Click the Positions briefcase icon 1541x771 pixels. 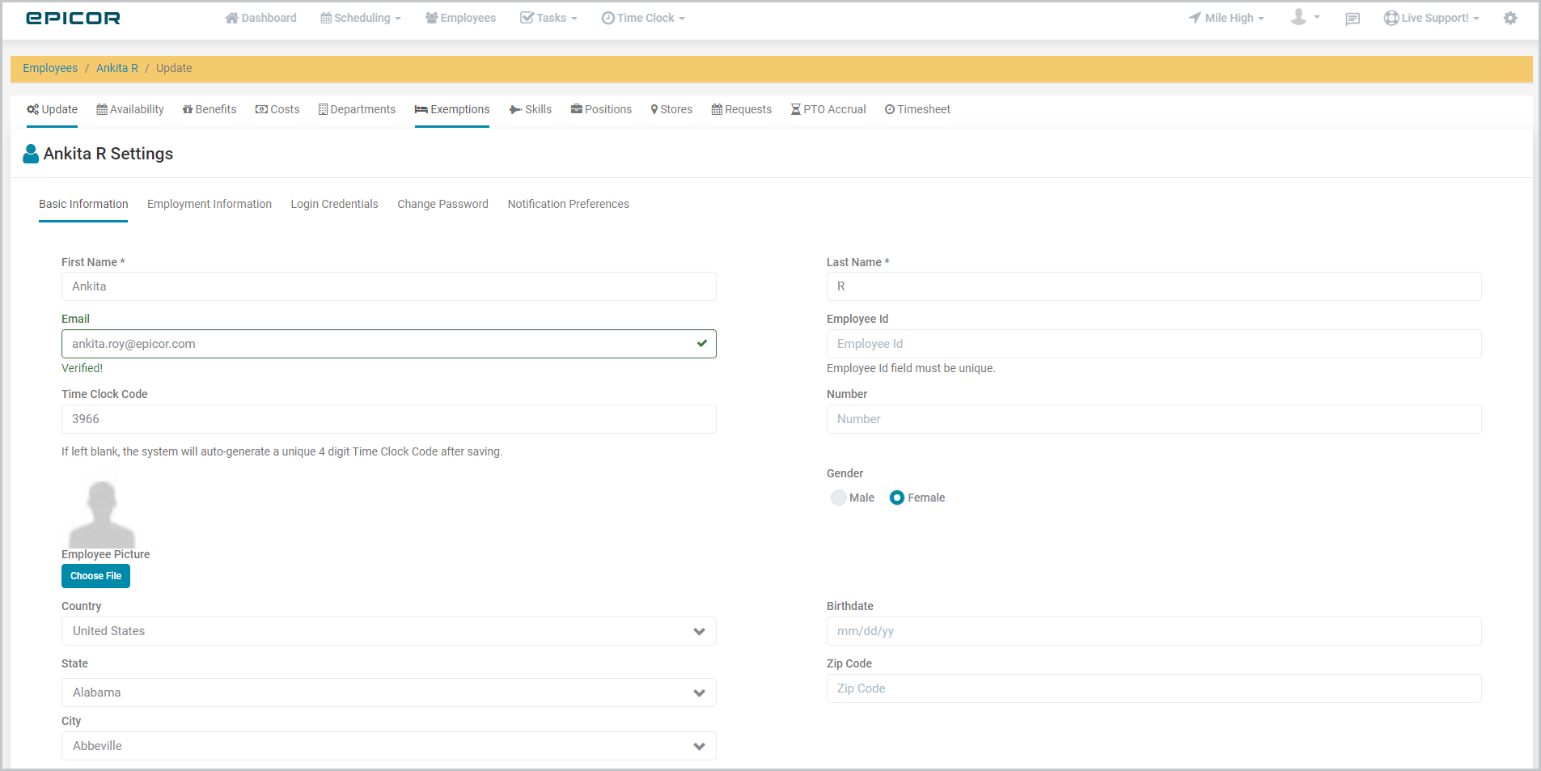[x=577, y=109]
